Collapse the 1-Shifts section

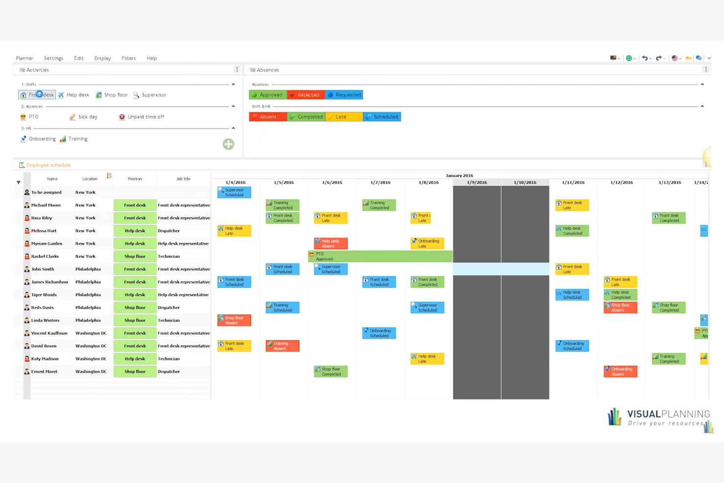click(233, 84)
